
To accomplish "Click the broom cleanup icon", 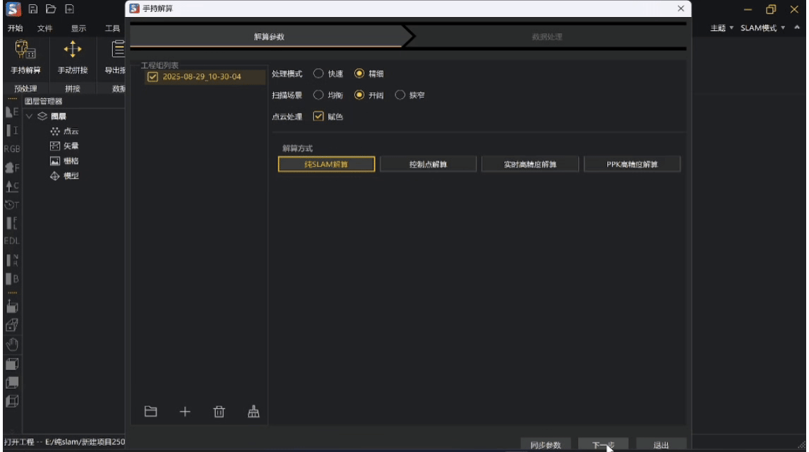I will coord(253,412).
